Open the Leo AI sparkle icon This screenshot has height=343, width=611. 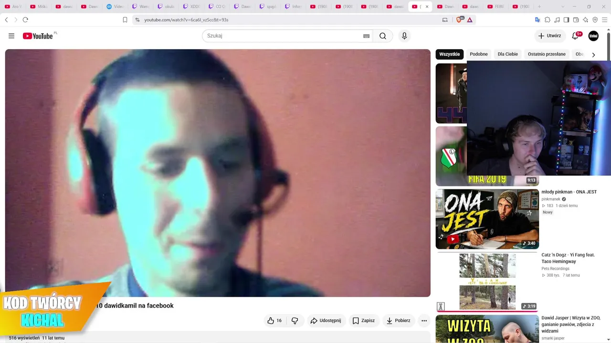point(585,20)
